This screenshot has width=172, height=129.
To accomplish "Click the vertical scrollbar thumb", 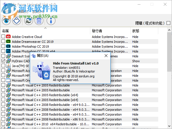I will 169,52.
